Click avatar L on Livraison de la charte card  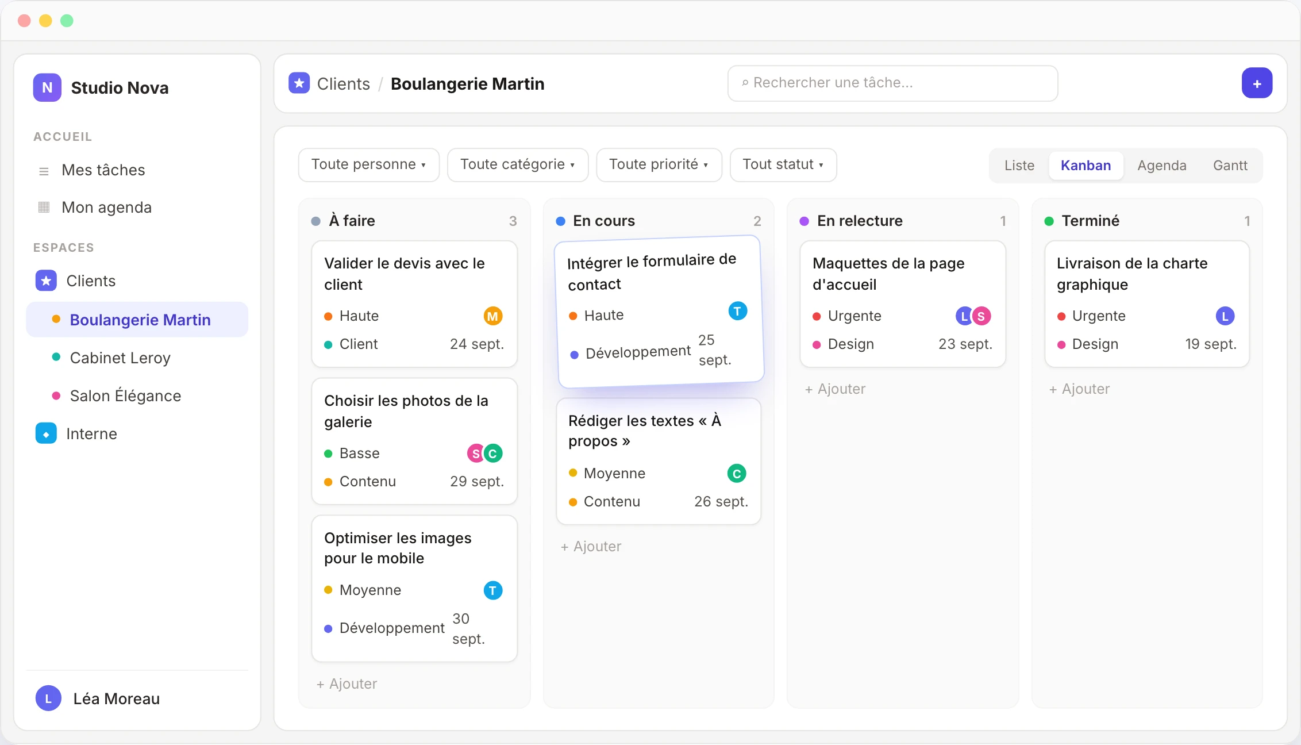point(1225,316)
